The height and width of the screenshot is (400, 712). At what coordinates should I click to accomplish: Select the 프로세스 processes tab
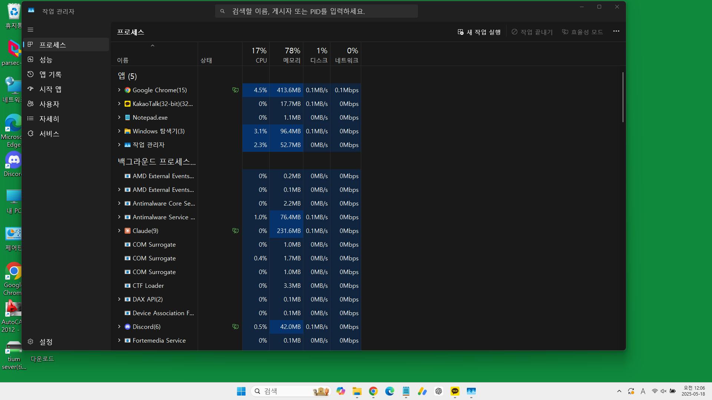coord(53,45)
